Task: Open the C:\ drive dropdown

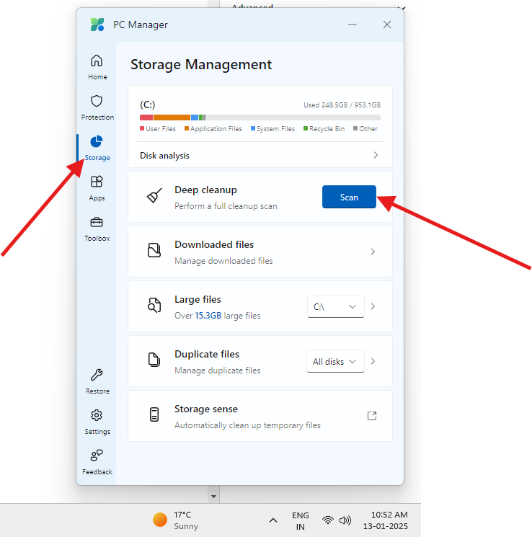Action: coord(336,306)
